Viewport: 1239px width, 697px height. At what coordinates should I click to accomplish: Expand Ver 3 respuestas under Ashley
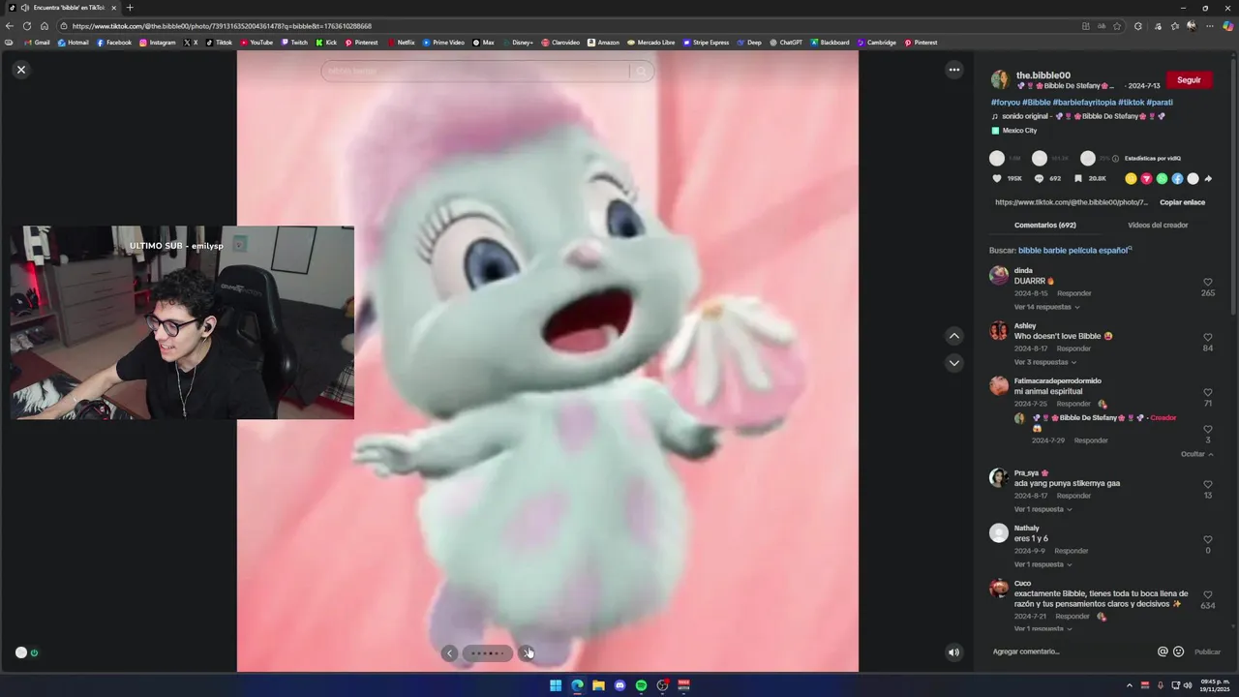1044,362
